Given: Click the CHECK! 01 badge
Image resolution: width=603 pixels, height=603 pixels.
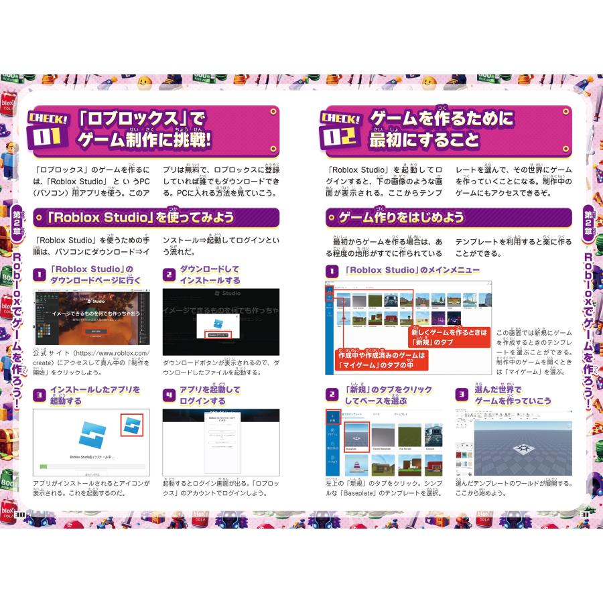Looking at the screenshot, I should (x=48, y=131).
